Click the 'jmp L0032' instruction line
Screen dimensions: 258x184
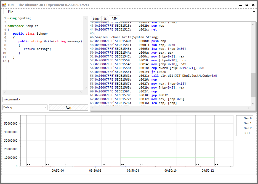(159, 95)
